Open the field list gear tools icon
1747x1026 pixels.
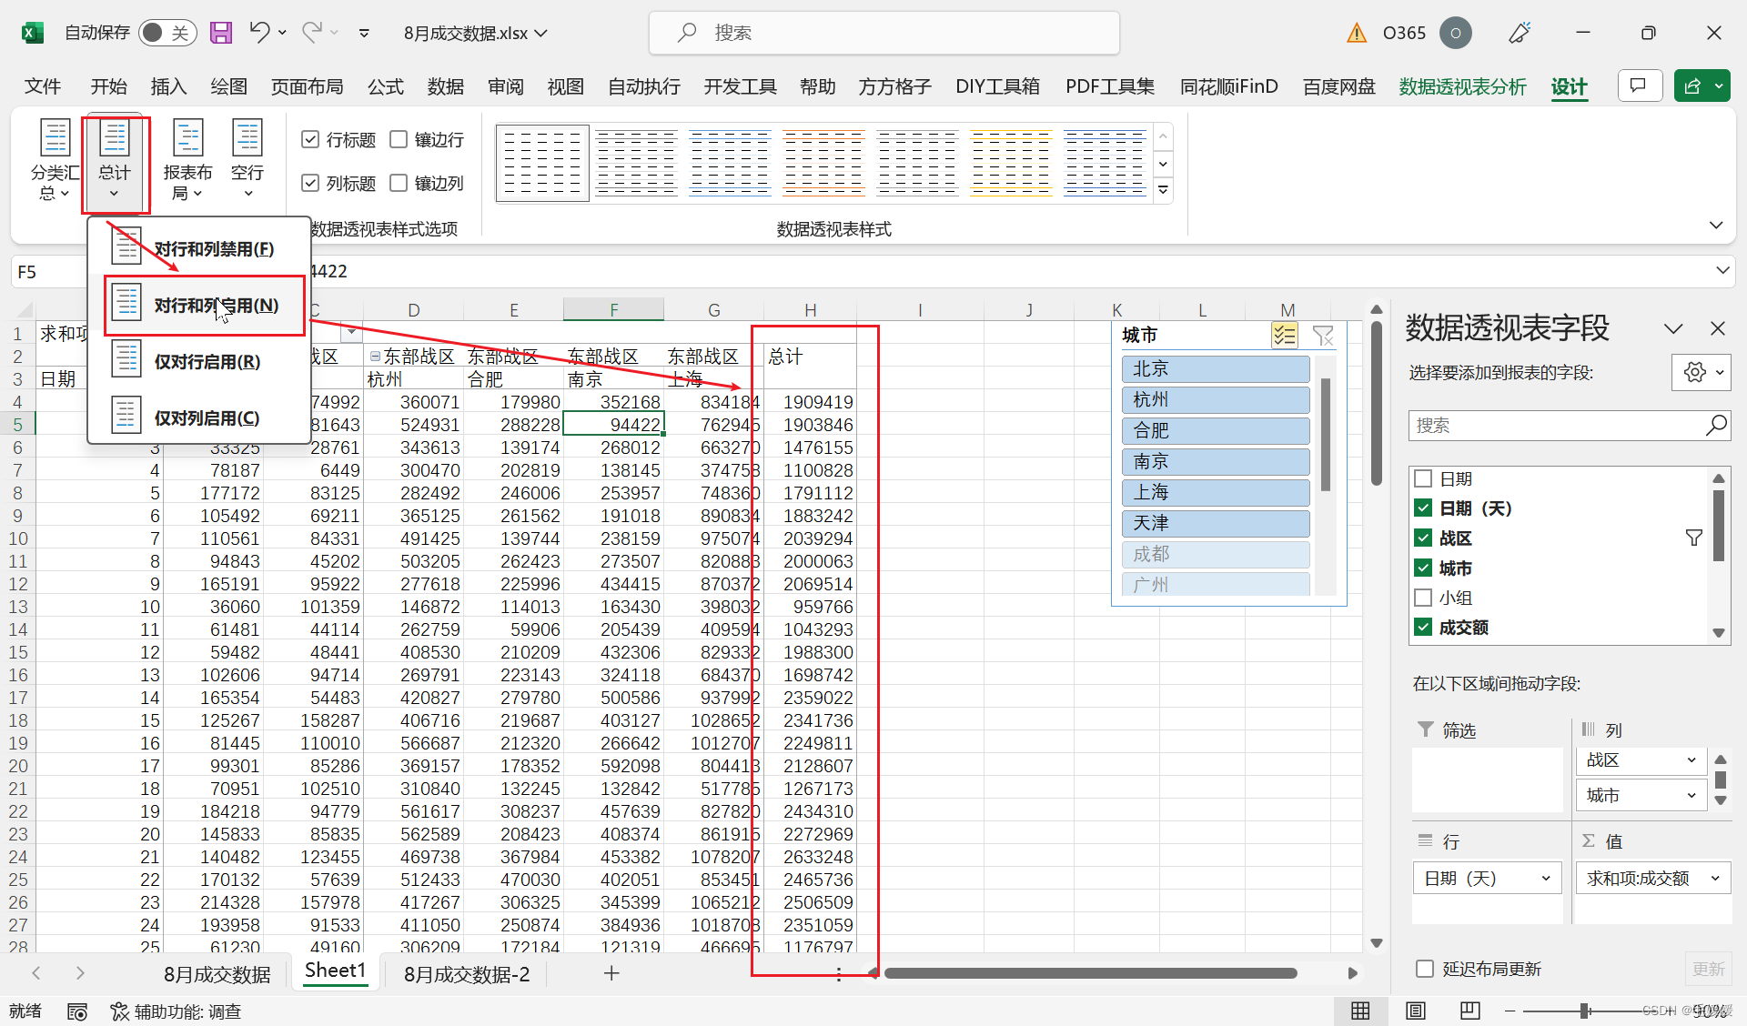1701,372
